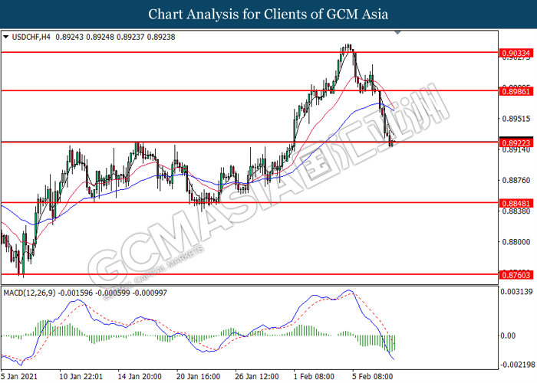
Task: Click the 0.89223 current level price tag
Action: [x=516, y=142]
